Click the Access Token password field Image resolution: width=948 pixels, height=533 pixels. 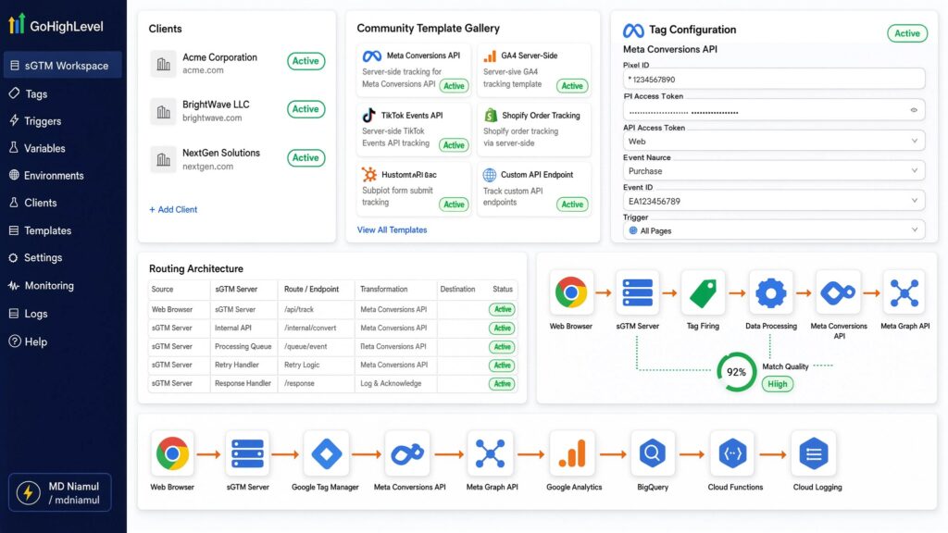pos(774,111)
